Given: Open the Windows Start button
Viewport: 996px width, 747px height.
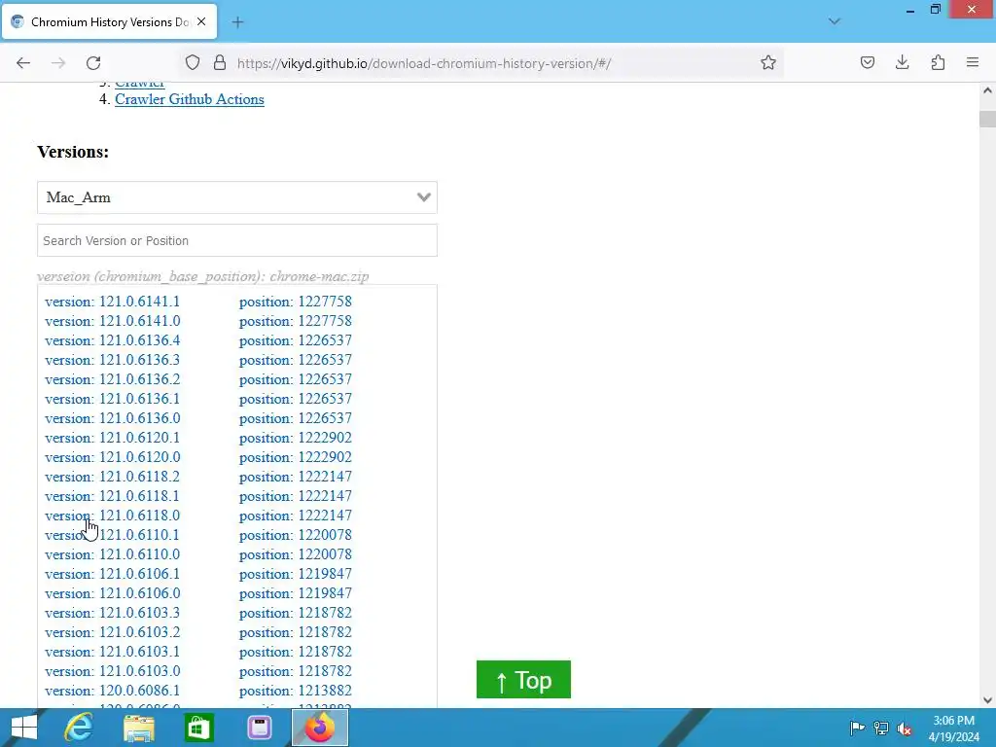Looking at the screenshot, I should [24, 728].
